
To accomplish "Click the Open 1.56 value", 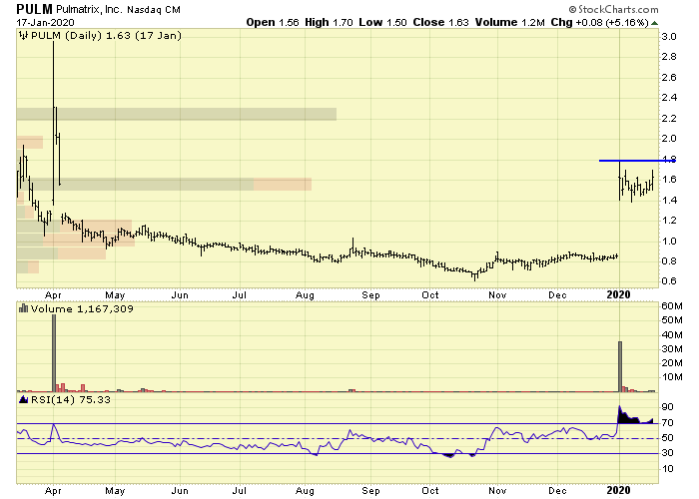I will pos(273,22).
